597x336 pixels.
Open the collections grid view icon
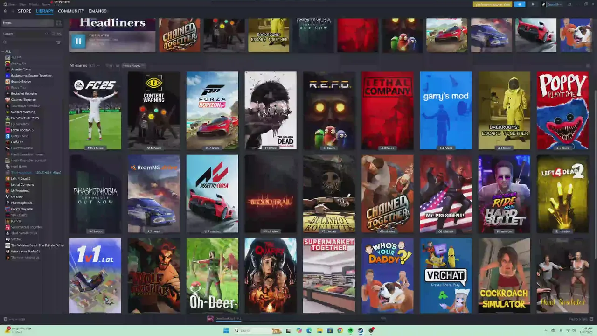coord(58,23)
